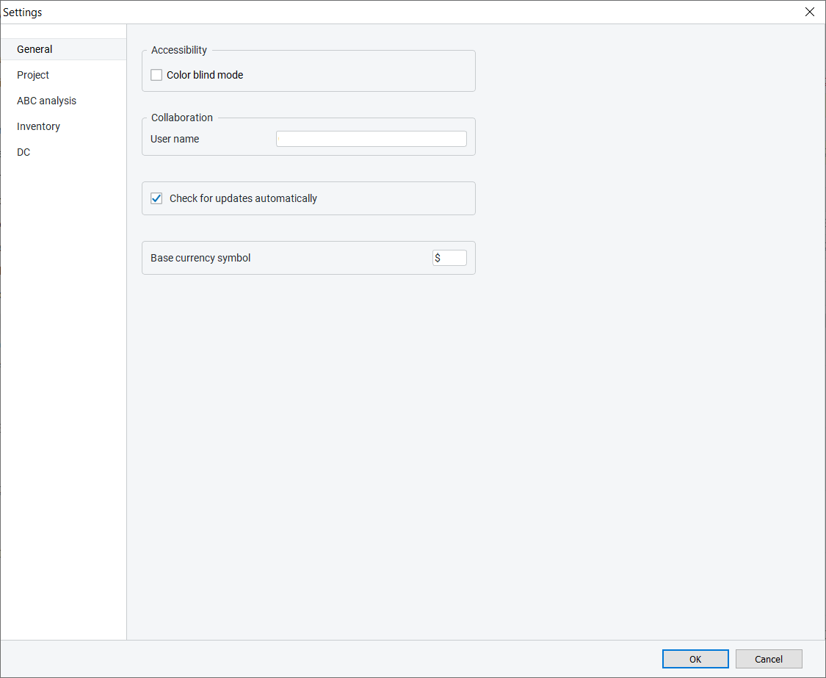Screen dimensions: 826x678
Task: Select the ABC analysis section
Action: coord(46,101)
